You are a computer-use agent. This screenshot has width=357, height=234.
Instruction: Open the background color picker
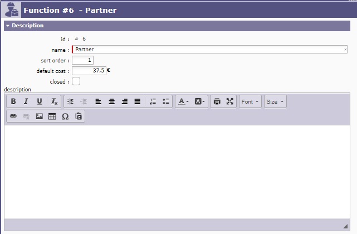pos(200,101)
